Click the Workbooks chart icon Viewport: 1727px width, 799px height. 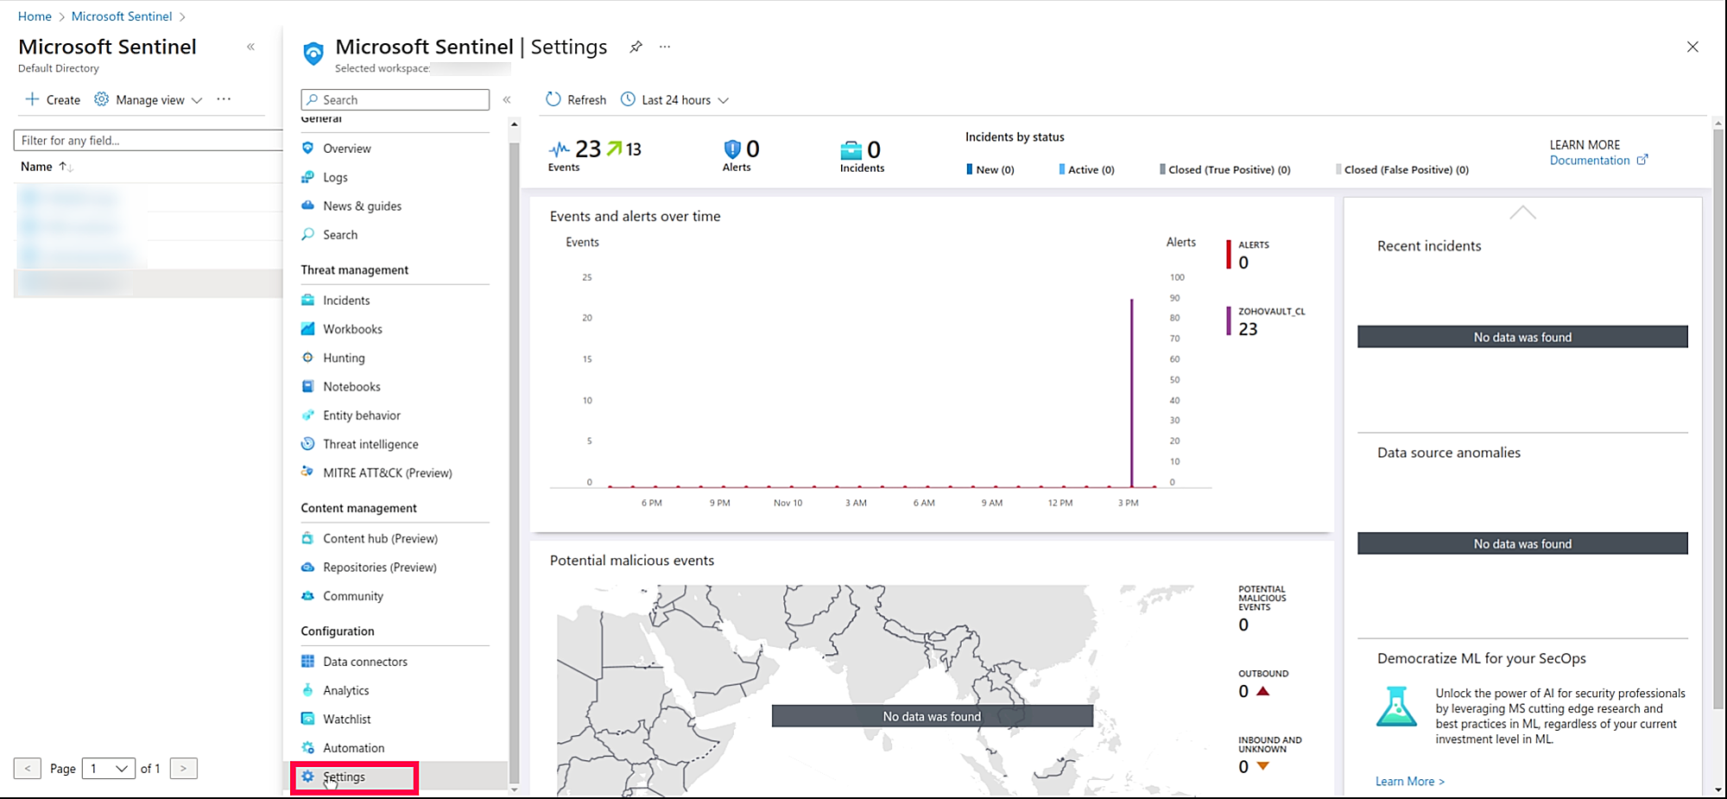pos(307,329)
